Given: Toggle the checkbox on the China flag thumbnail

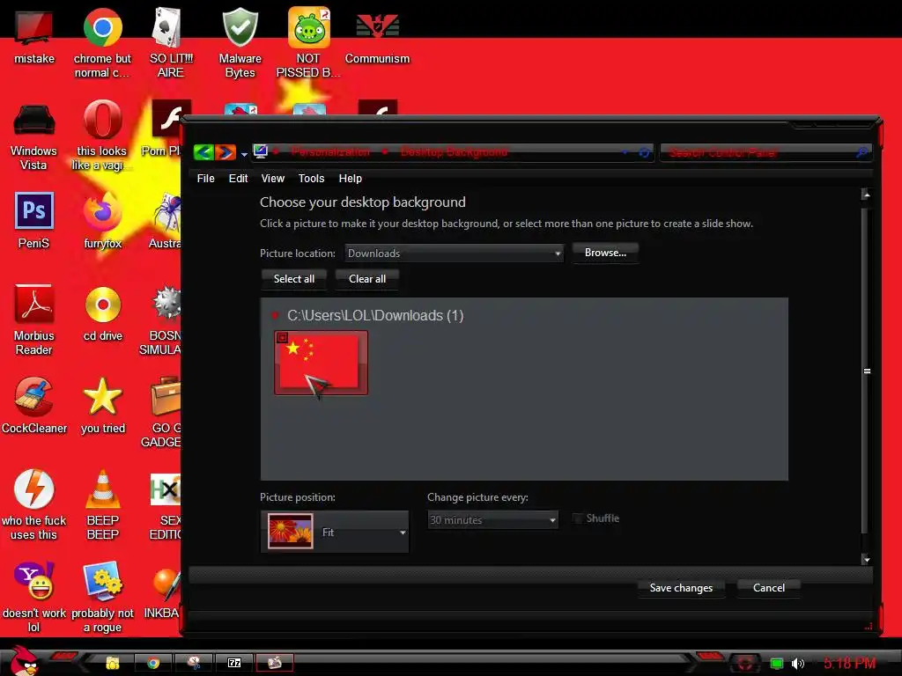Looking at the screenshot, I should (x=282, y=337).
